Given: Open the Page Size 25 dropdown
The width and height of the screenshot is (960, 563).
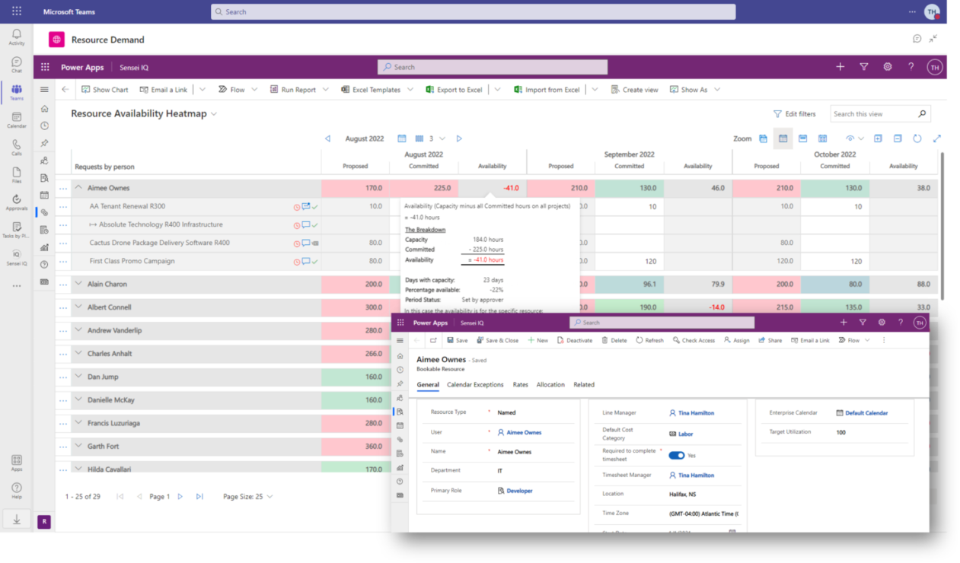Looking at the screenshot, I should (x=247, y=496).
